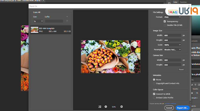Click the 50% zoom level text
This screenshot has height=111, width=200.
tap(114, 107)
